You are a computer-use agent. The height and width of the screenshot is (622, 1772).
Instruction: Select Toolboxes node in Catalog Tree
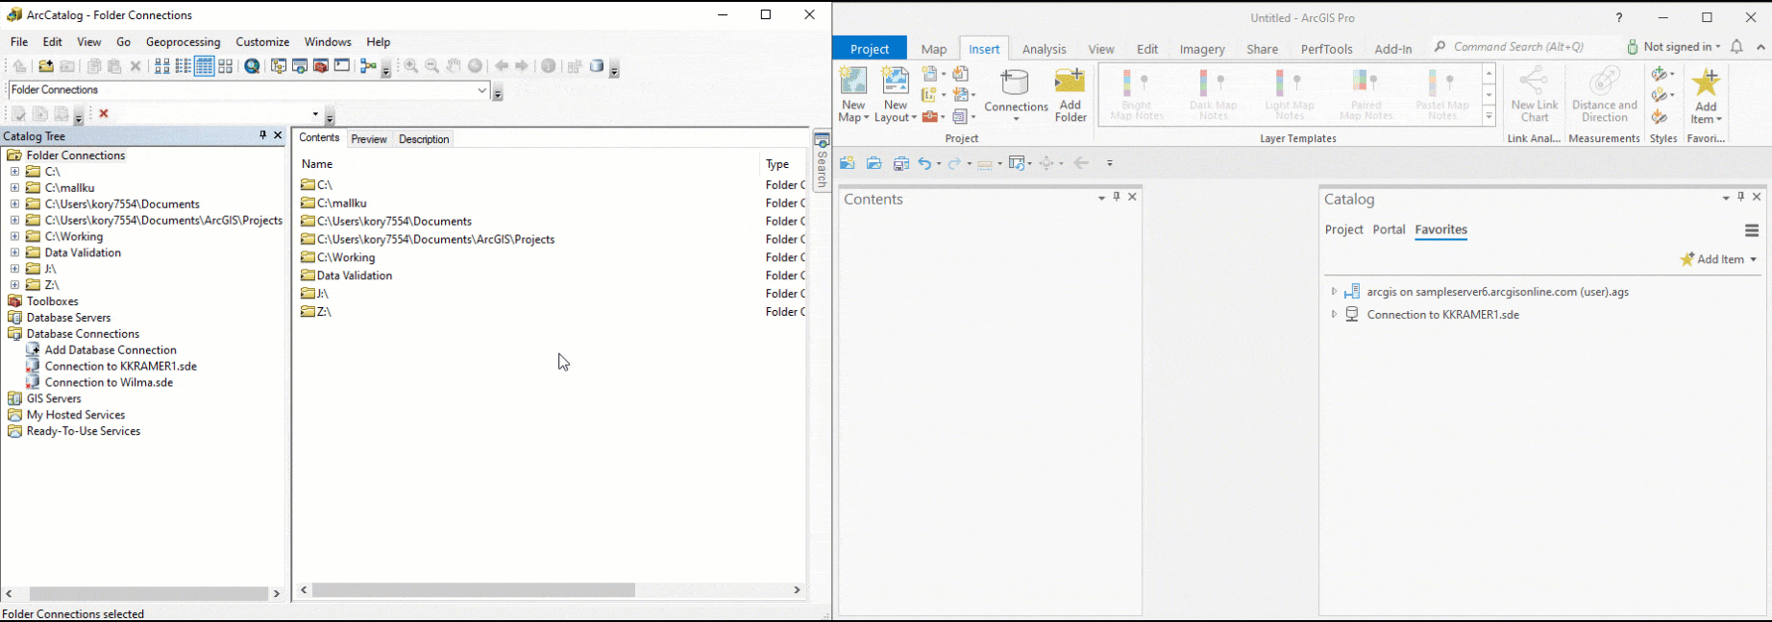coord(52,301)
